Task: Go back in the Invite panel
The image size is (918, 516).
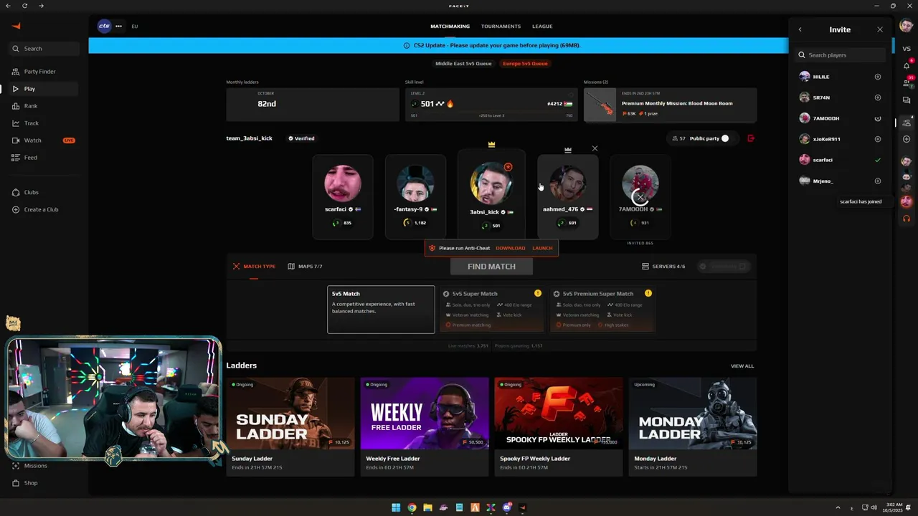Action: pos(800,29)
